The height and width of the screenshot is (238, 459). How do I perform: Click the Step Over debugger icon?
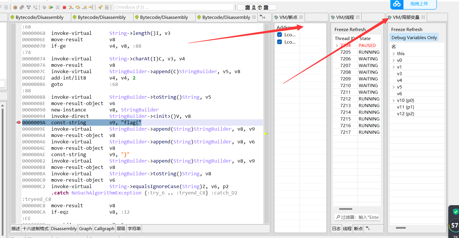pyautogui.click(x=78, y=7)
